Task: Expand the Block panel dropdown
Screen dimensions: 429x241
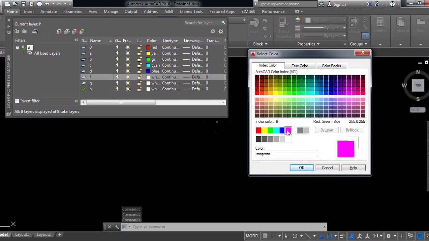Action: [x=260, y=44]
